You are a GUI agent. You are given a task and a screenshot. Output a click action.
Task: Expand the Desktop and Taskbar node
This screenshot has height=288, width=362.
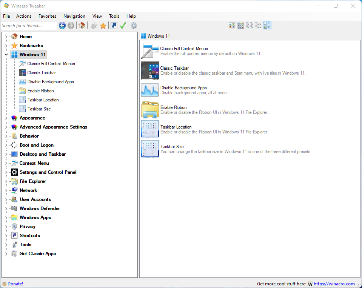6,154
